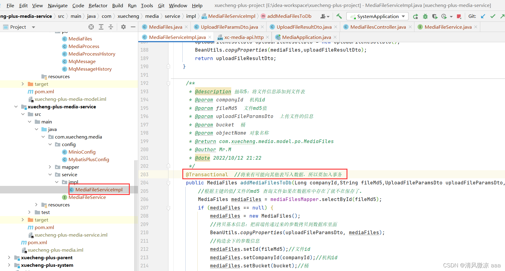Close the MediaApplication.java tab
This screenshot has width=505, height=271.
click(335, 37)
